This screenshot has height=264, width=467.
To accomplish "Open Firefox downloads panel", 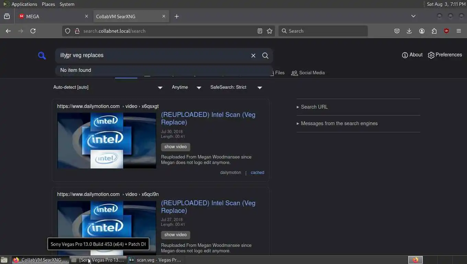I will coord(409,31).
